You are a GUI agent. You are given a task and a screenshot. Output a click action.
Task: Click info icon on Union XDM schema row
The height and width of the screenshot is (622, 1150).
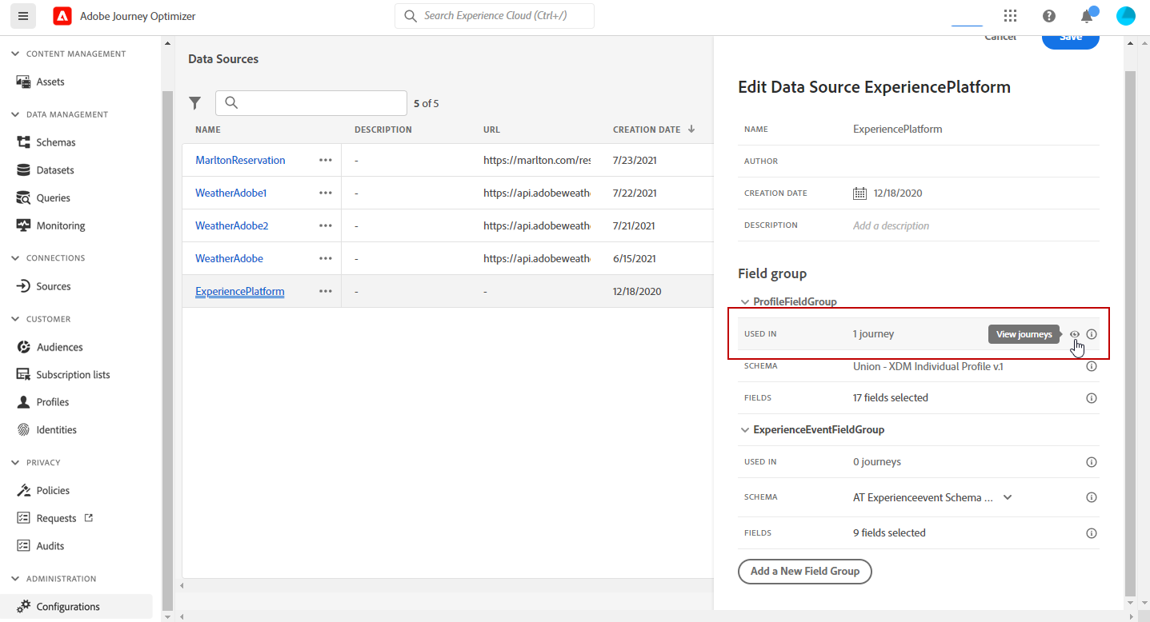pos(1092,366)
